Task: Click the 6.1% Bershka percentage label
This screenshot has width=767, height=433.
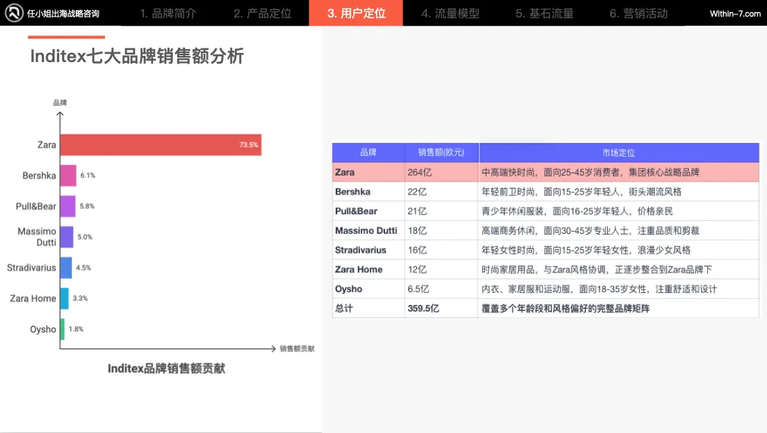Action: pos(88,176)
